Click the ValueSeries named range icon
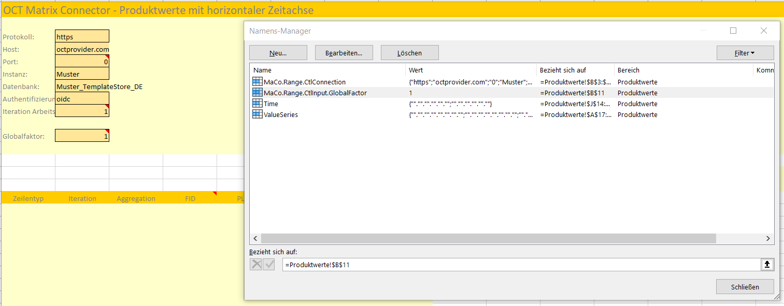Screen dimensions: 784x306 (257, 114)
